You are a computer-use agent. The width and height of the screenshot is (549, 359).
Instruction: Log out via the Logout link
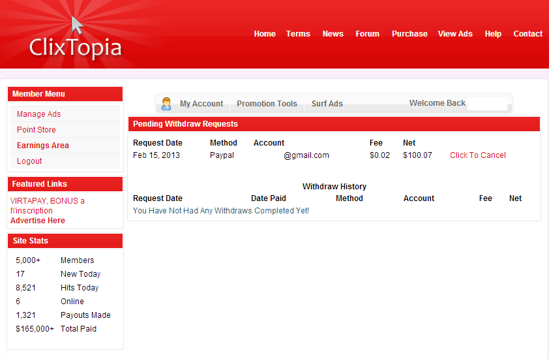(29, 161)
